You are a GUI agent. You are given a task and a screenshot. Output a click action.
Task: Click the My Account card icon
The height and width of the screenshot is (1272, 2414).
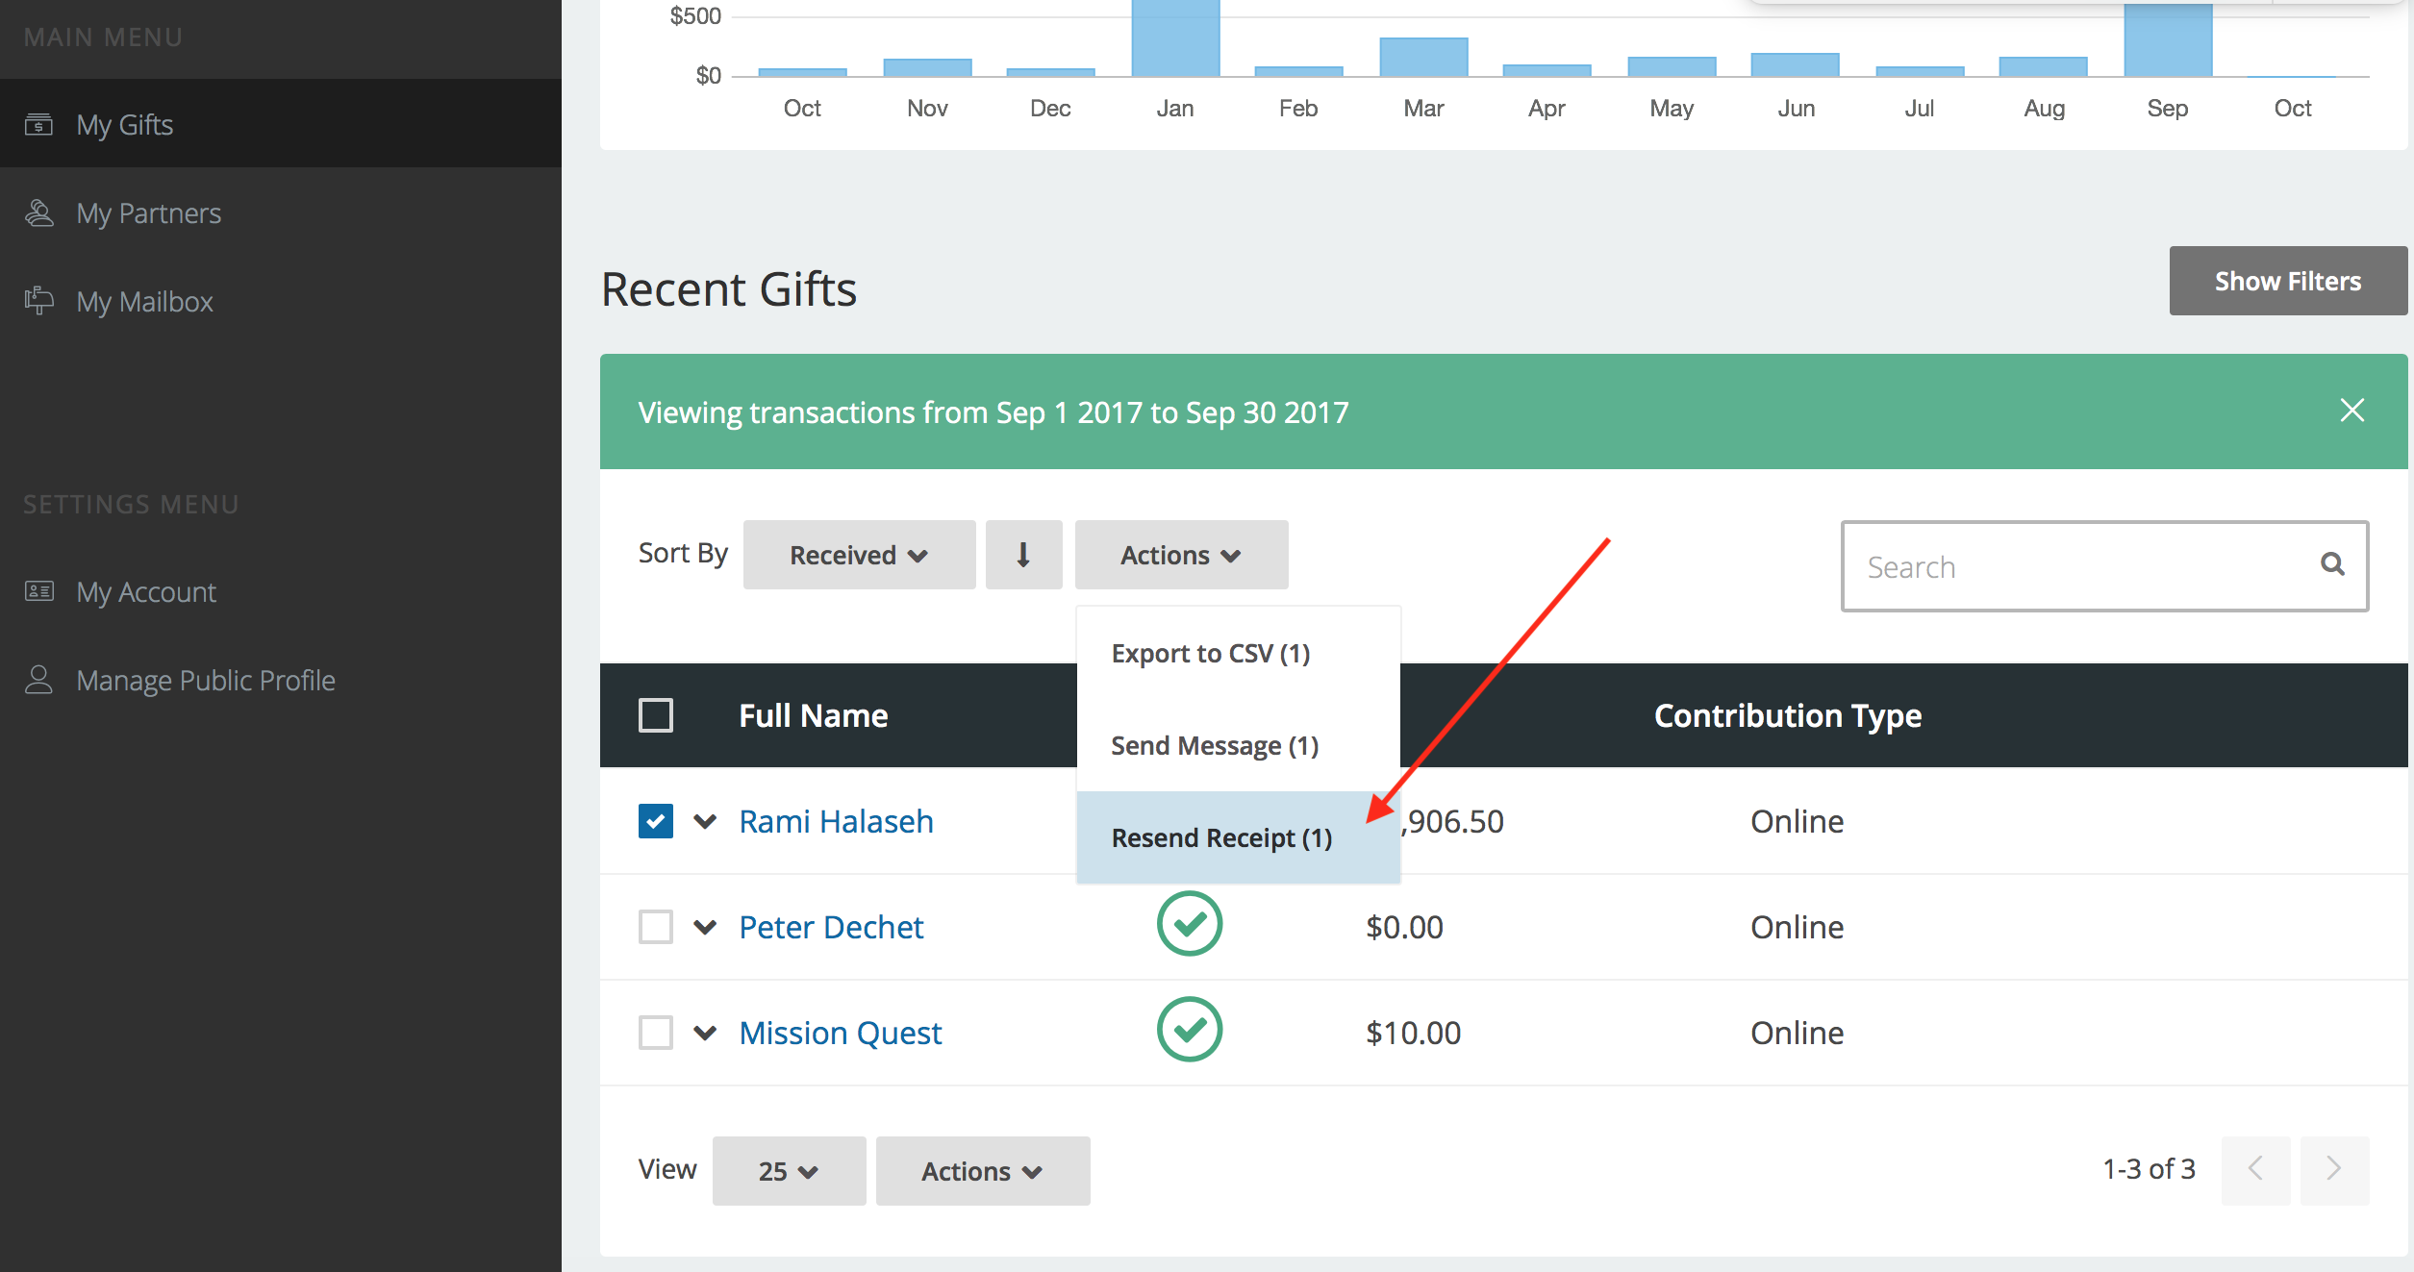tap(38, 591)
